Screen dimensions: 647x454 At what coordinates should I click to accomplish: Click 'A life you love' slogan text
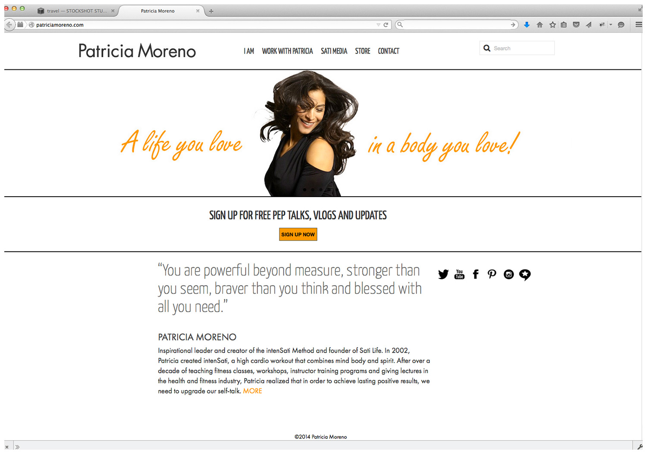coord(182,144)
